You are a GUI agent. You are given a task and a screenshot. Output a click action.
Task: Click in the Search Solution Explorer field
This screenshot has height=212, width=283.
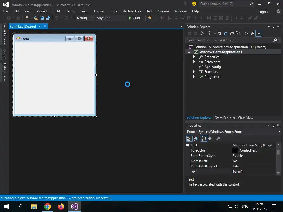point(229,40)
